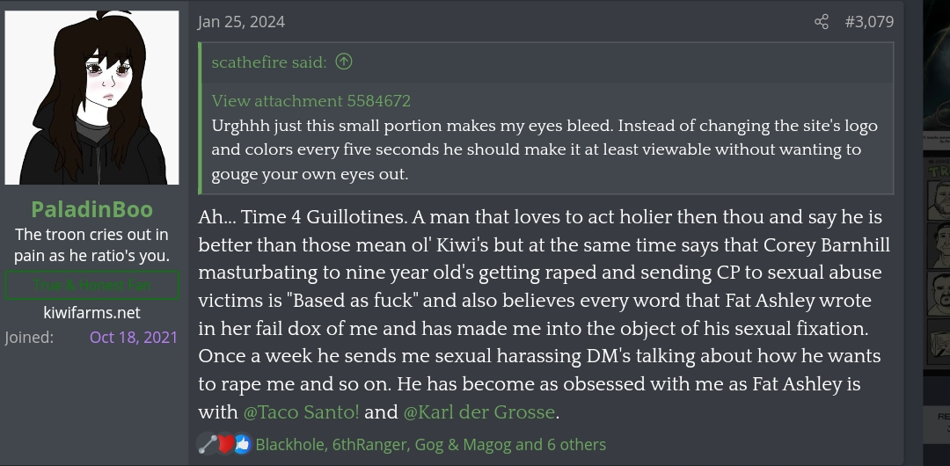Click the comic strip panel on right edge

click(x=936, y=264)
